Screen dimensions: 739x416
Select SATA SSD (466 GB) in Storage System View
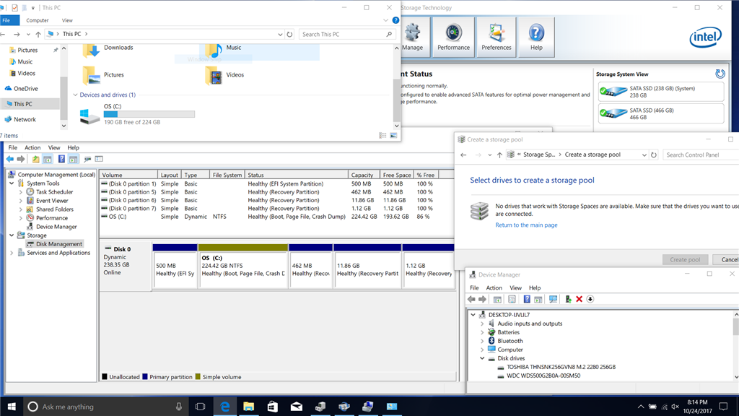660,113
